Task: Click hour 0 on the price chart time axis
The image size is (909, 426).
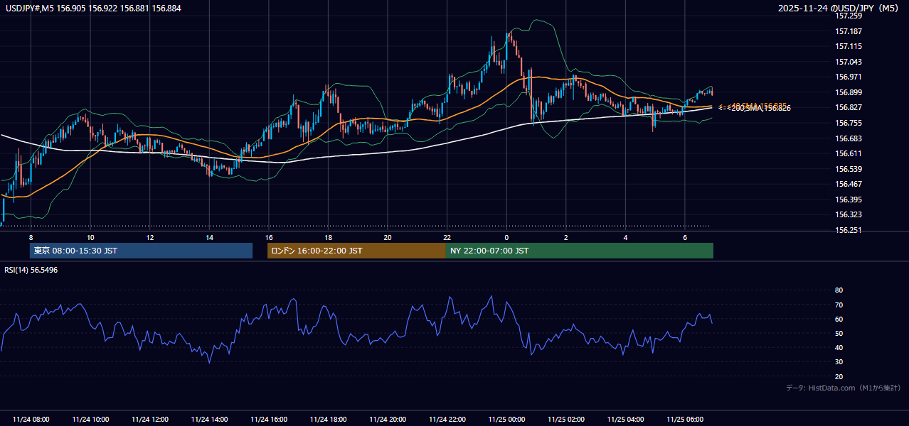Action: tap(506, 237)
